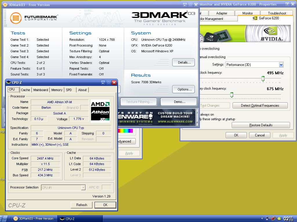The height and width of the screenshot is (222, 297).
Task: Close the GeForce 6200 Properties dialog
Action: (x=293, y=4)
